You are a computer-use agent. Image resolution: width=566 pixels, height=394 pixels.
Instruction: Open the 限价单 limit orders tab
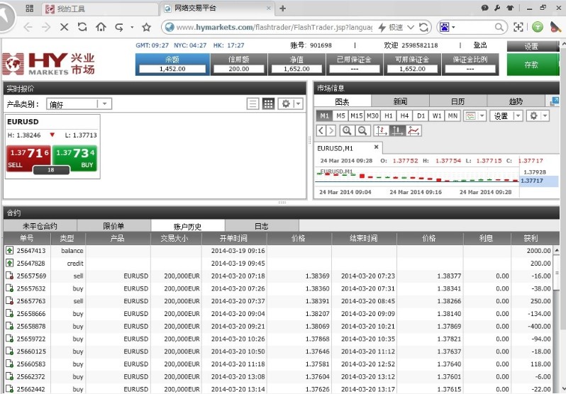113,226
